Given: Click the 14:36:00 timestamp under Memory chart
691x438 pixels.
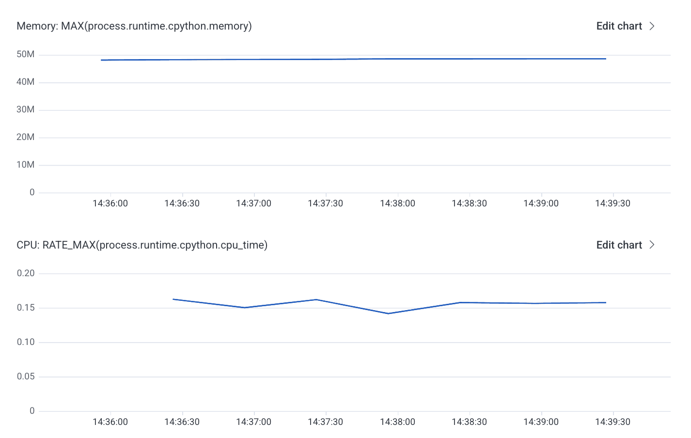Looking at the screenshot, I should click(x=110, y=203).
